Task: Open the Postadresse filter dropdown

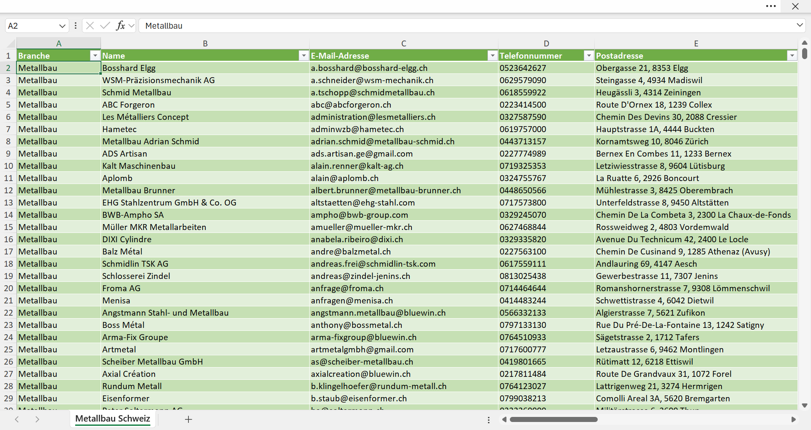Action: (792, 56)
